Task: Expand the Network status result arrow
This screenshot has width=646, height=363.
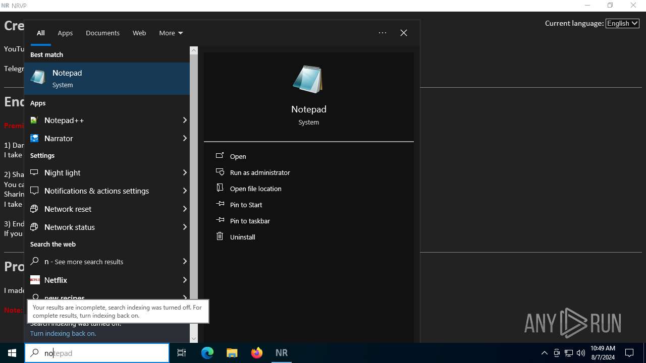Action: click(x=185, y=227)
